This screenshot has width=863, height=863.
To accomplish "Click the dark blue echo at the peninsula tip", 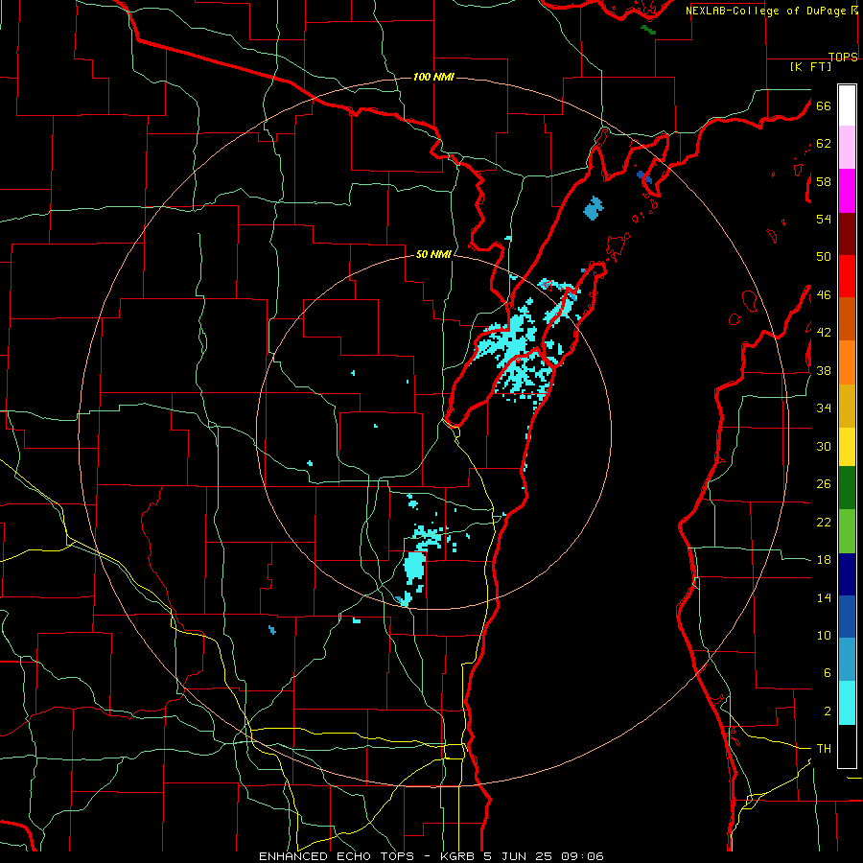I will point(644,177).
